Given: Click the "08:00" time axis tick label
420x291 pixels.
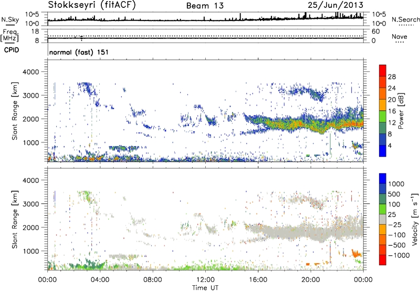Looking at the screenshot, I should coord(153,280).
